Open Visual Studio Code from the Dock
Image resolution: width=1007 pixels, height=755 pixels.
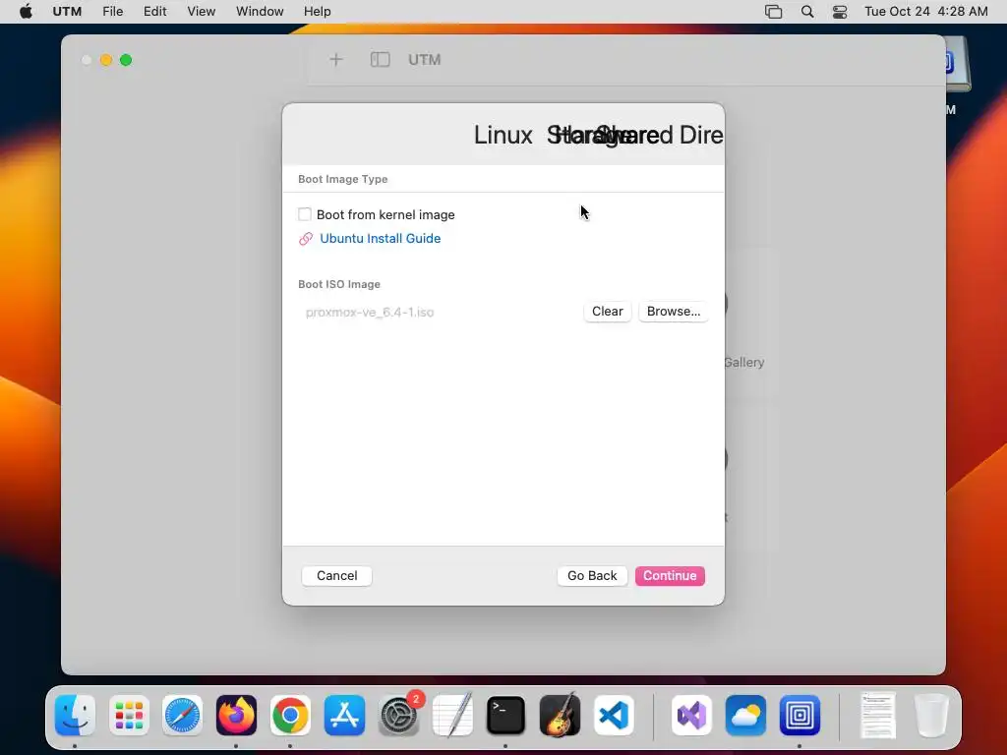pyautogui.click(x=614, y=716)
